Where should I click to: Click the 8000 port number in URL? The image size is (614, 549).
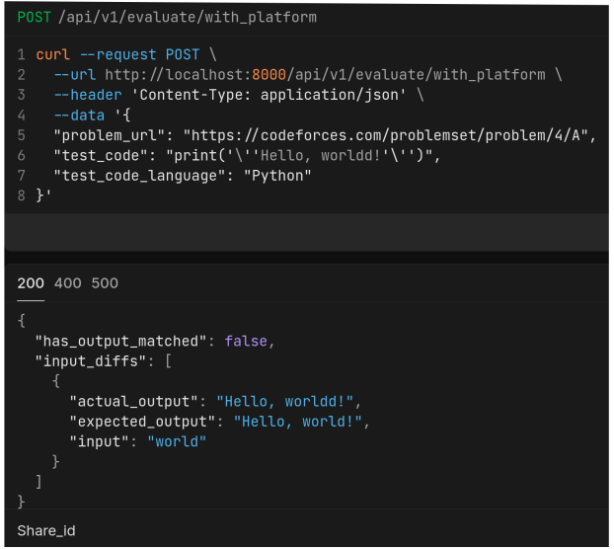click(x=269, y=74)
